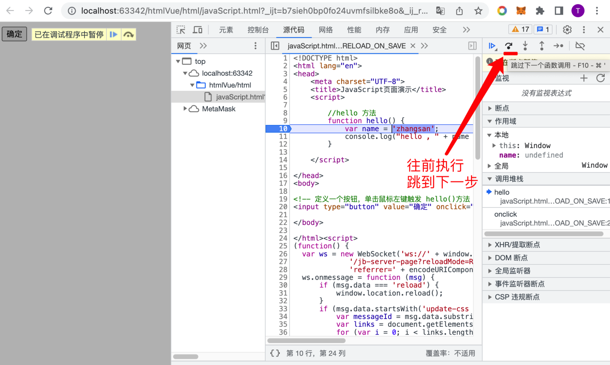Toggle breakpoint on line 11 gutter

(x=283, y=137)
